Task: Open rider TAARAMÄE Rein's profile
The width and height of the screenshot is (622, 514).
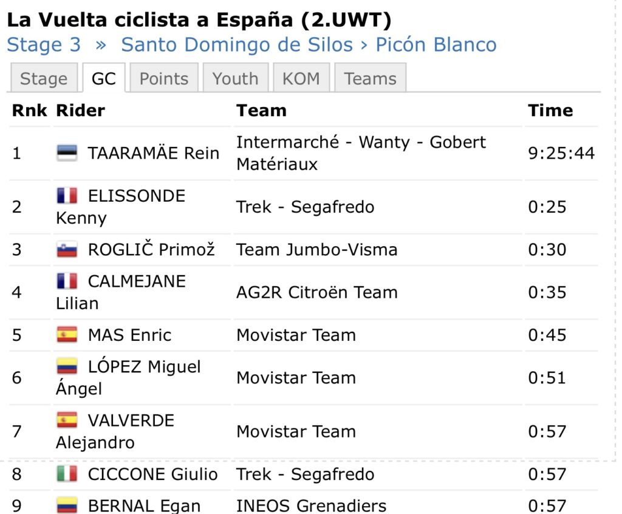Action: pyautogui.click(x=153, y=153)
